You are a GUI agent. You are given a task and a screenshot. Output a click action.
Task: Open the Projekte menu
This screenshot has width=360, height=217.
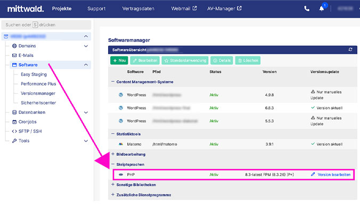[x=62, y=9]
